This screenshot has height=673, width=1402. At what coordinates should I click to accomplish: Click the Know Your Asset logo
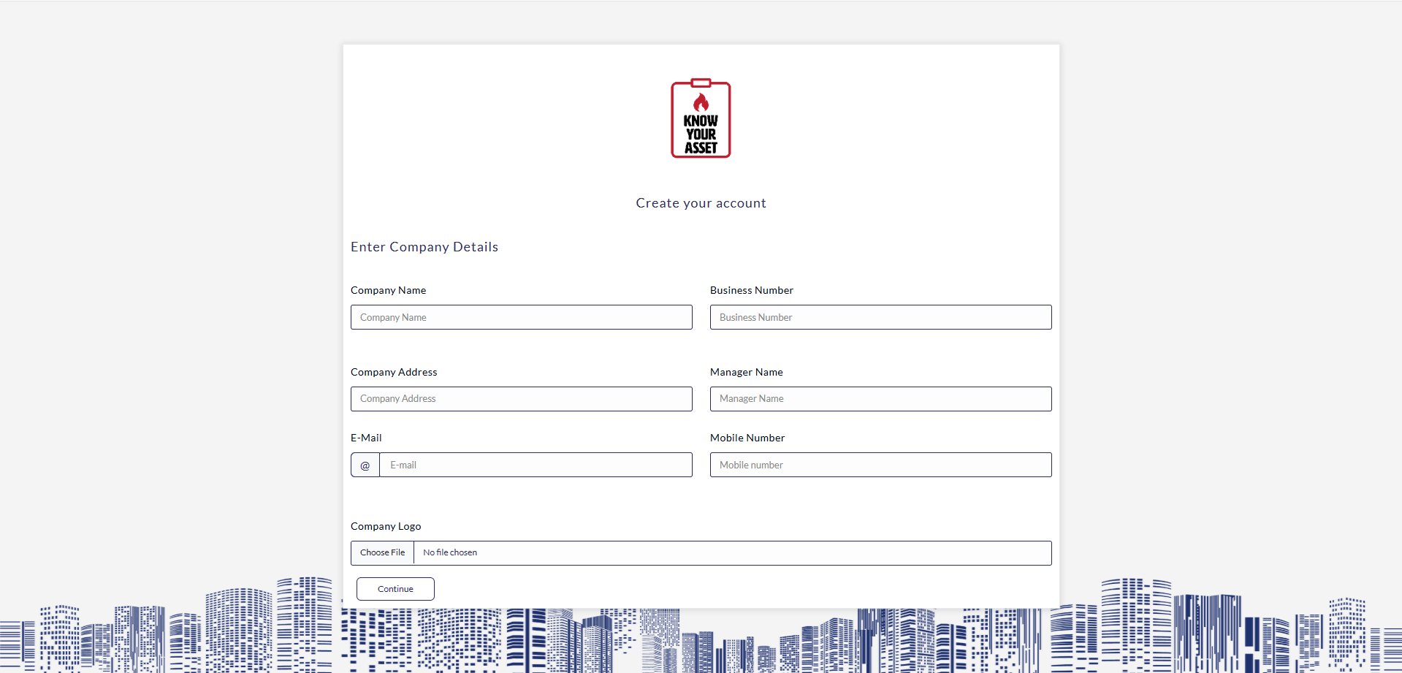click(x=701, y=118)
